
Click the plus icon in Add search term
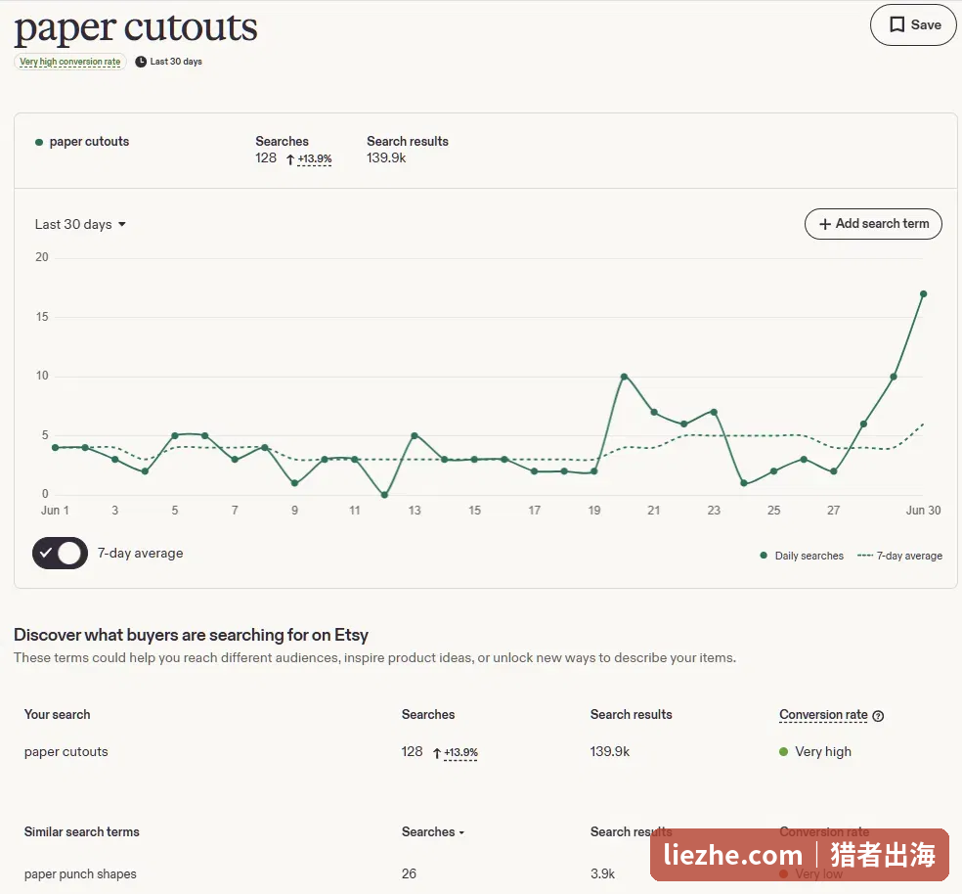[x=825, y=224]
